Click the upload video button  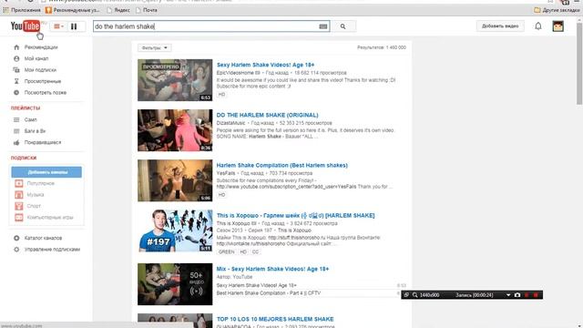[x=500, y=26]
